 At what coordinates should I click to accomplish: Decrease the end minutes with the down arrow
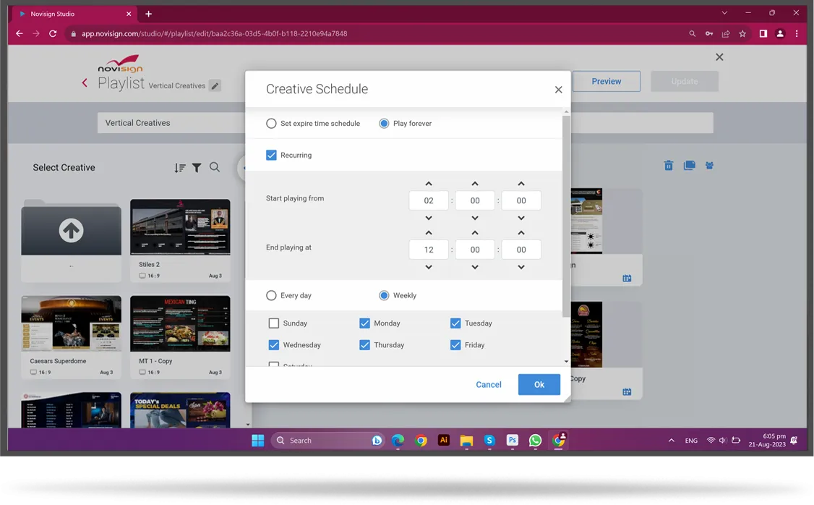[x=475, y=267]
